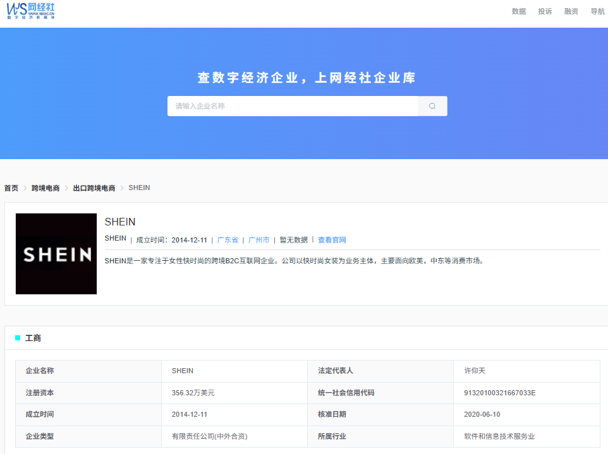Select the 软件和信息技术服务业 value cell
This screenshot has width=608, height=454.
(526, 436)
